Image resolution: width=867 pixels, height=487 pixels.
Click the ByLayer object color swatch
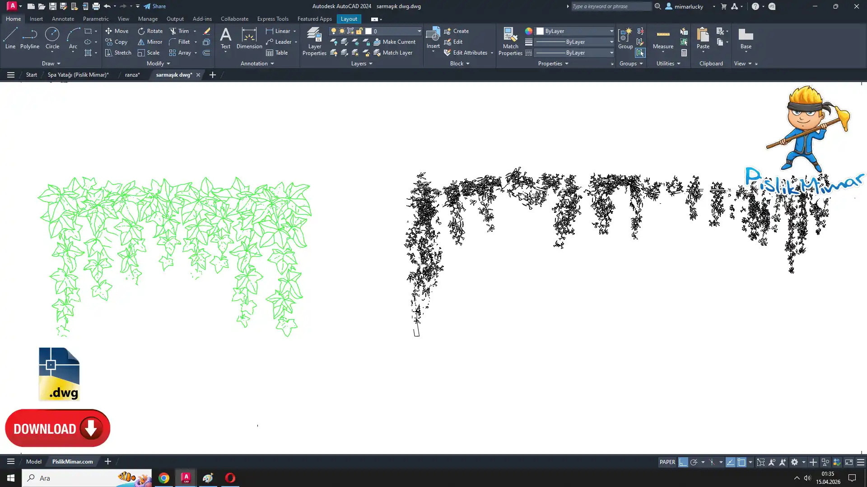540,31
